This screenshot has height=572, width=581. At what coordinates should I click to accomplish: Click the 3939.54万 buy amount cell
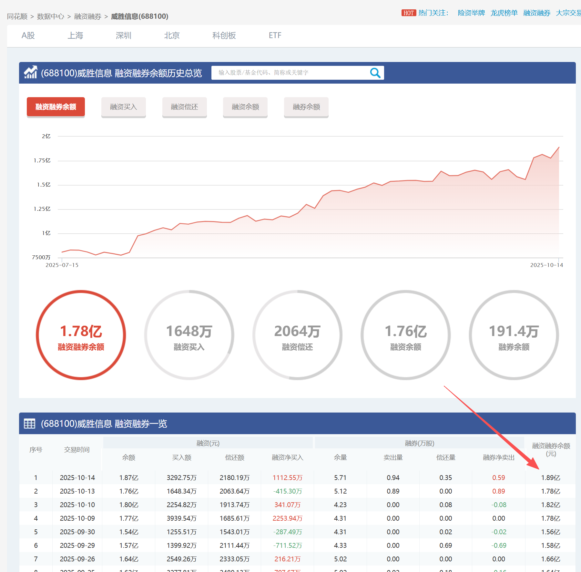coord(182,518)
